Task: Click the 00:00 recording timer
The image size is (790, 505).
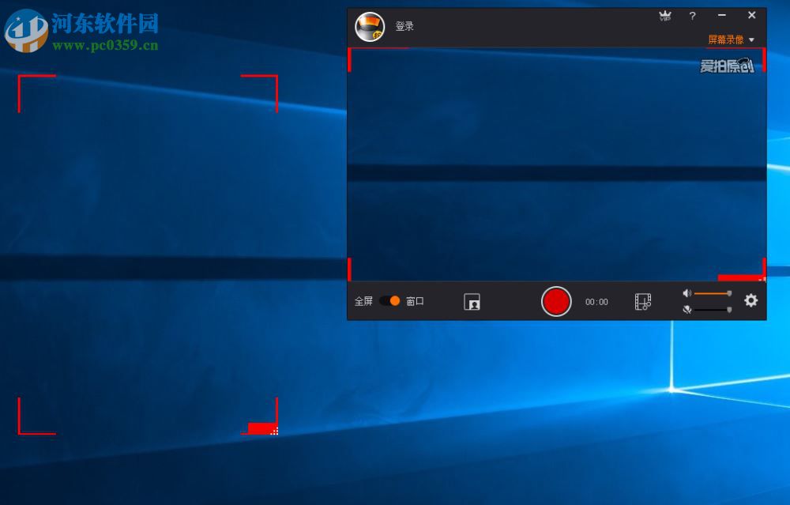Action: (596, 302)
